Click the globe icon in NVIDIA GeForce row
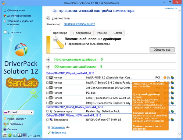The width and height of the screenshot is (183, 140). pyautogui.click(x=172, y=120)
